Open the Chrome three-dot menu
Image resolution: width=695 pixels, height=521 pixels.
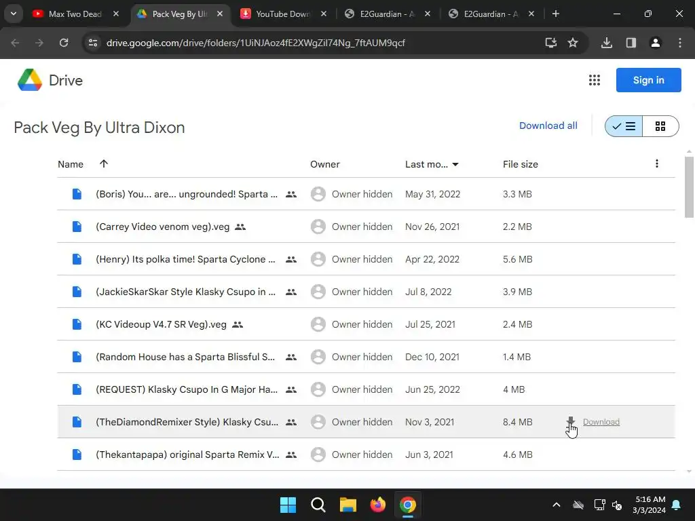680,43
